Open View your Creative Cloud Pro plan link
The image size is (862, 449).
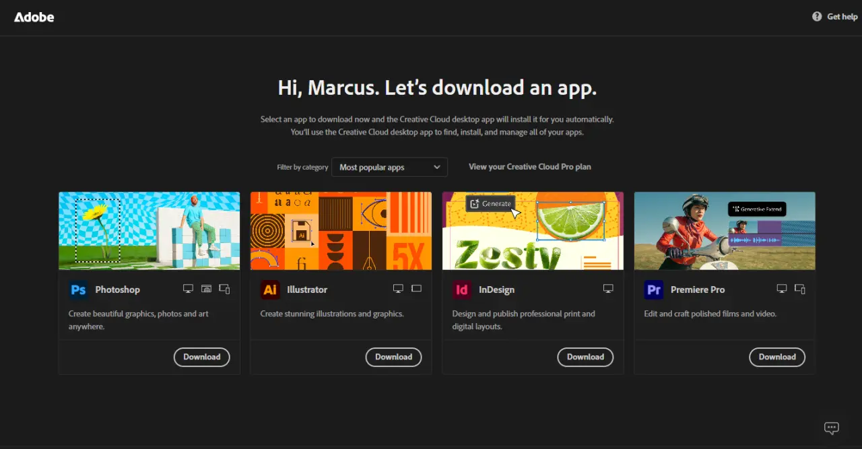point(530,167)
